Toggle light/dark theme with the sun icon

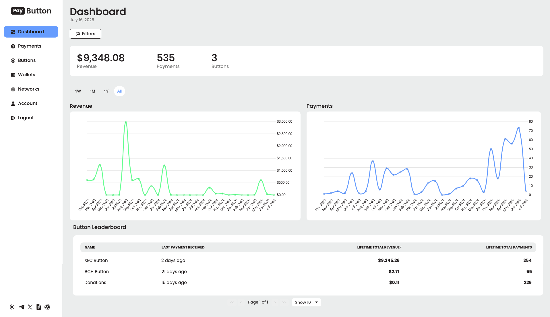point(12,307)
